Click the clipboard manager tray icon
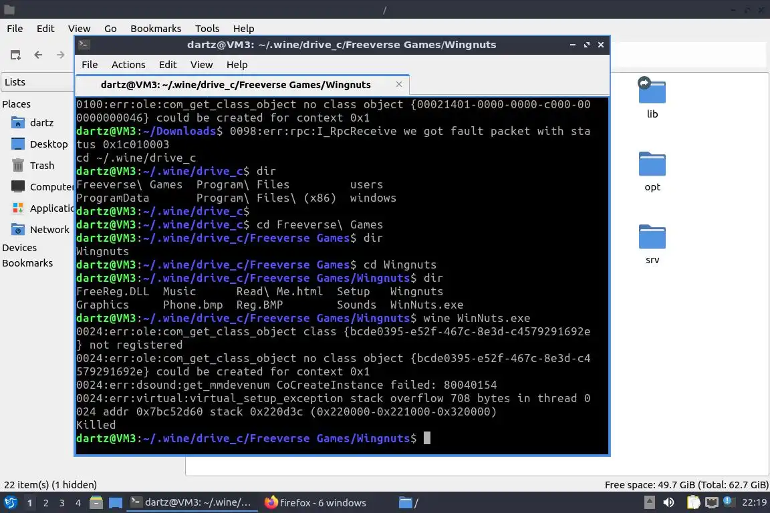 point(693,502)
